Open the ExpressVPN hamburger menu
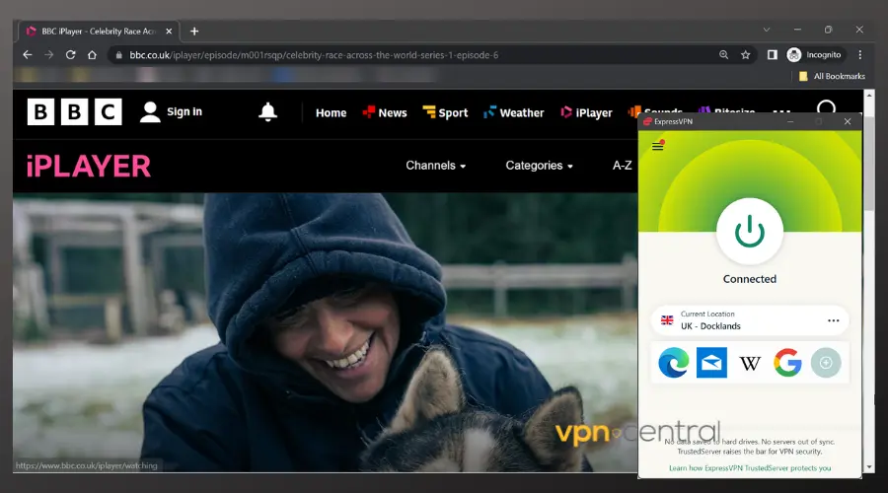 click(657, 146)
